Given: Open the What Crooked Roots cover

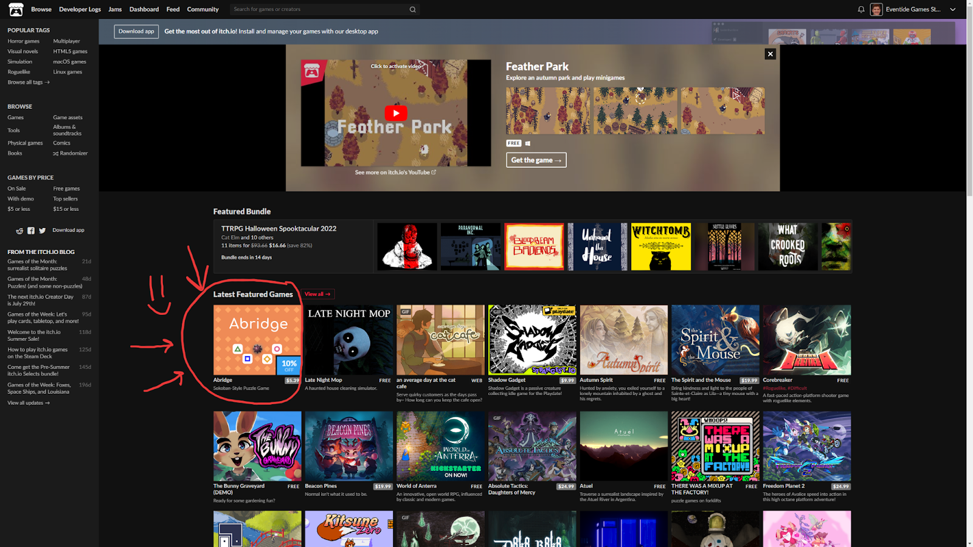Looking at the screenshot, I should pos(788,246).
